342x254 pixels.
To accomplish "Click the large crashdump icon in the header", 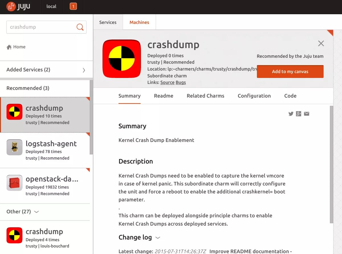I will [122, 58].
